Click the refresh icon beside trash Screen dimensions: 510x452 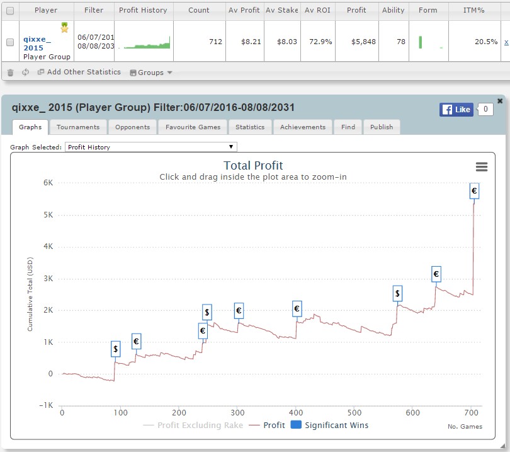(25, 72)
